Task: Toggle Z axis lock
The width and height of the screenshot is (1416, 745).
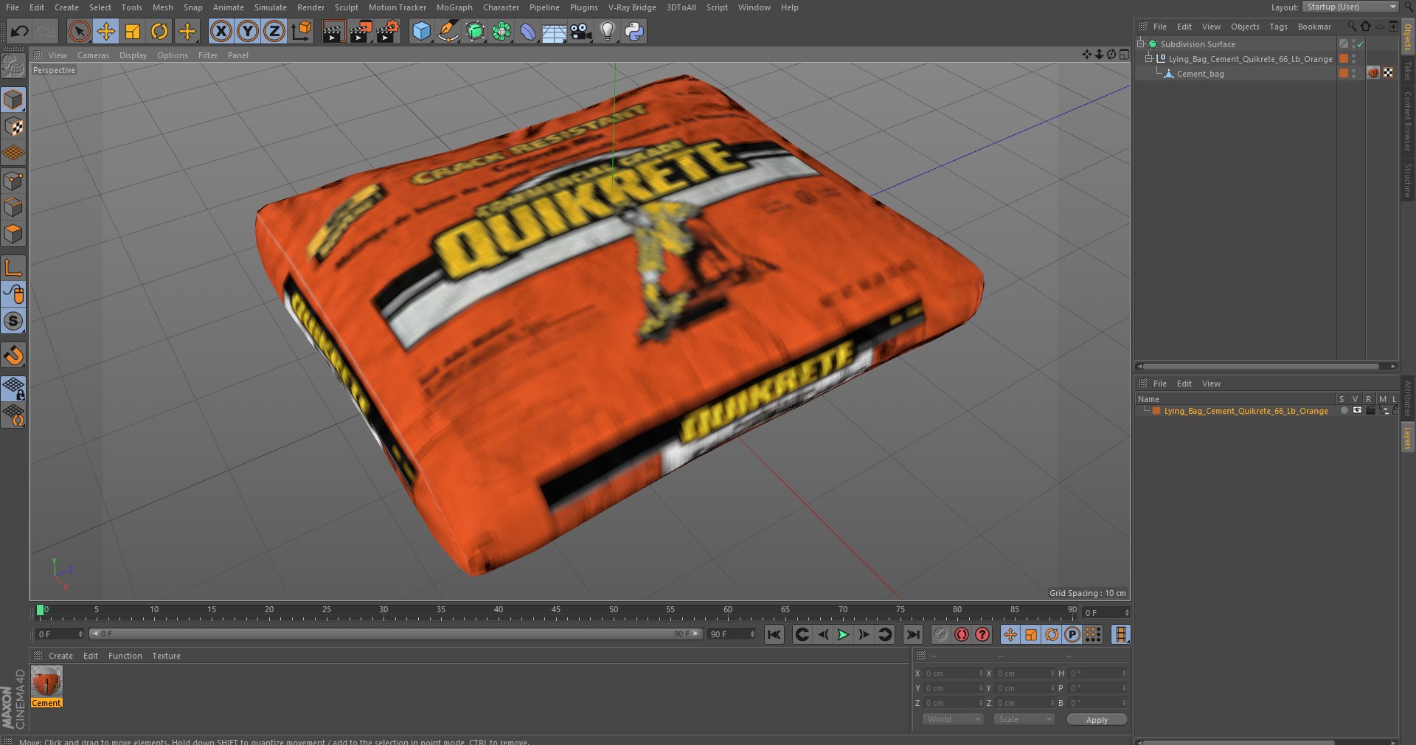Action: 274,31
